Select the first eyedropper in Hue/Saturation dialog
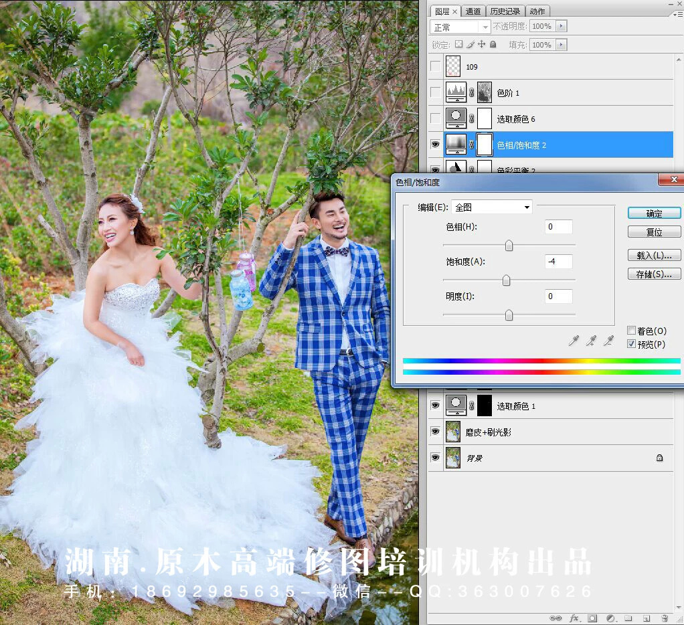The height and width of the screenshot is (625, 684). point(574,341)
